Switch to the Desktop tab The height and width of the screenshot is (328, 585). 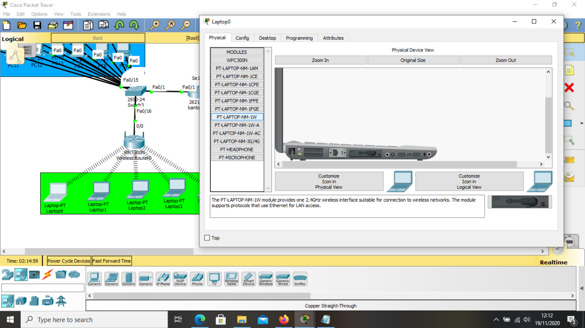267,38
